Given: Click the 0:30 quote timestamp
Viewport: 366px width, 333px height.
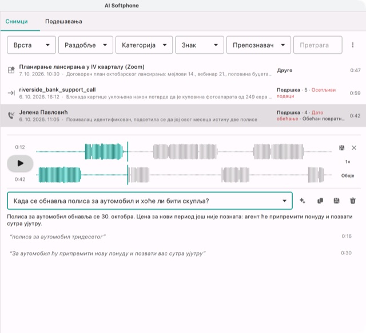Looking at the screenshot, I should 346,253.
